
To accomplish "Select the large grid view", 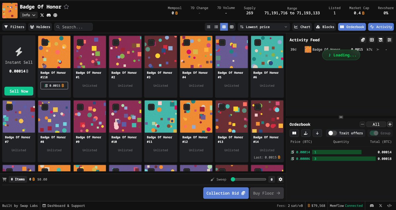I will (x=232, y=27).
